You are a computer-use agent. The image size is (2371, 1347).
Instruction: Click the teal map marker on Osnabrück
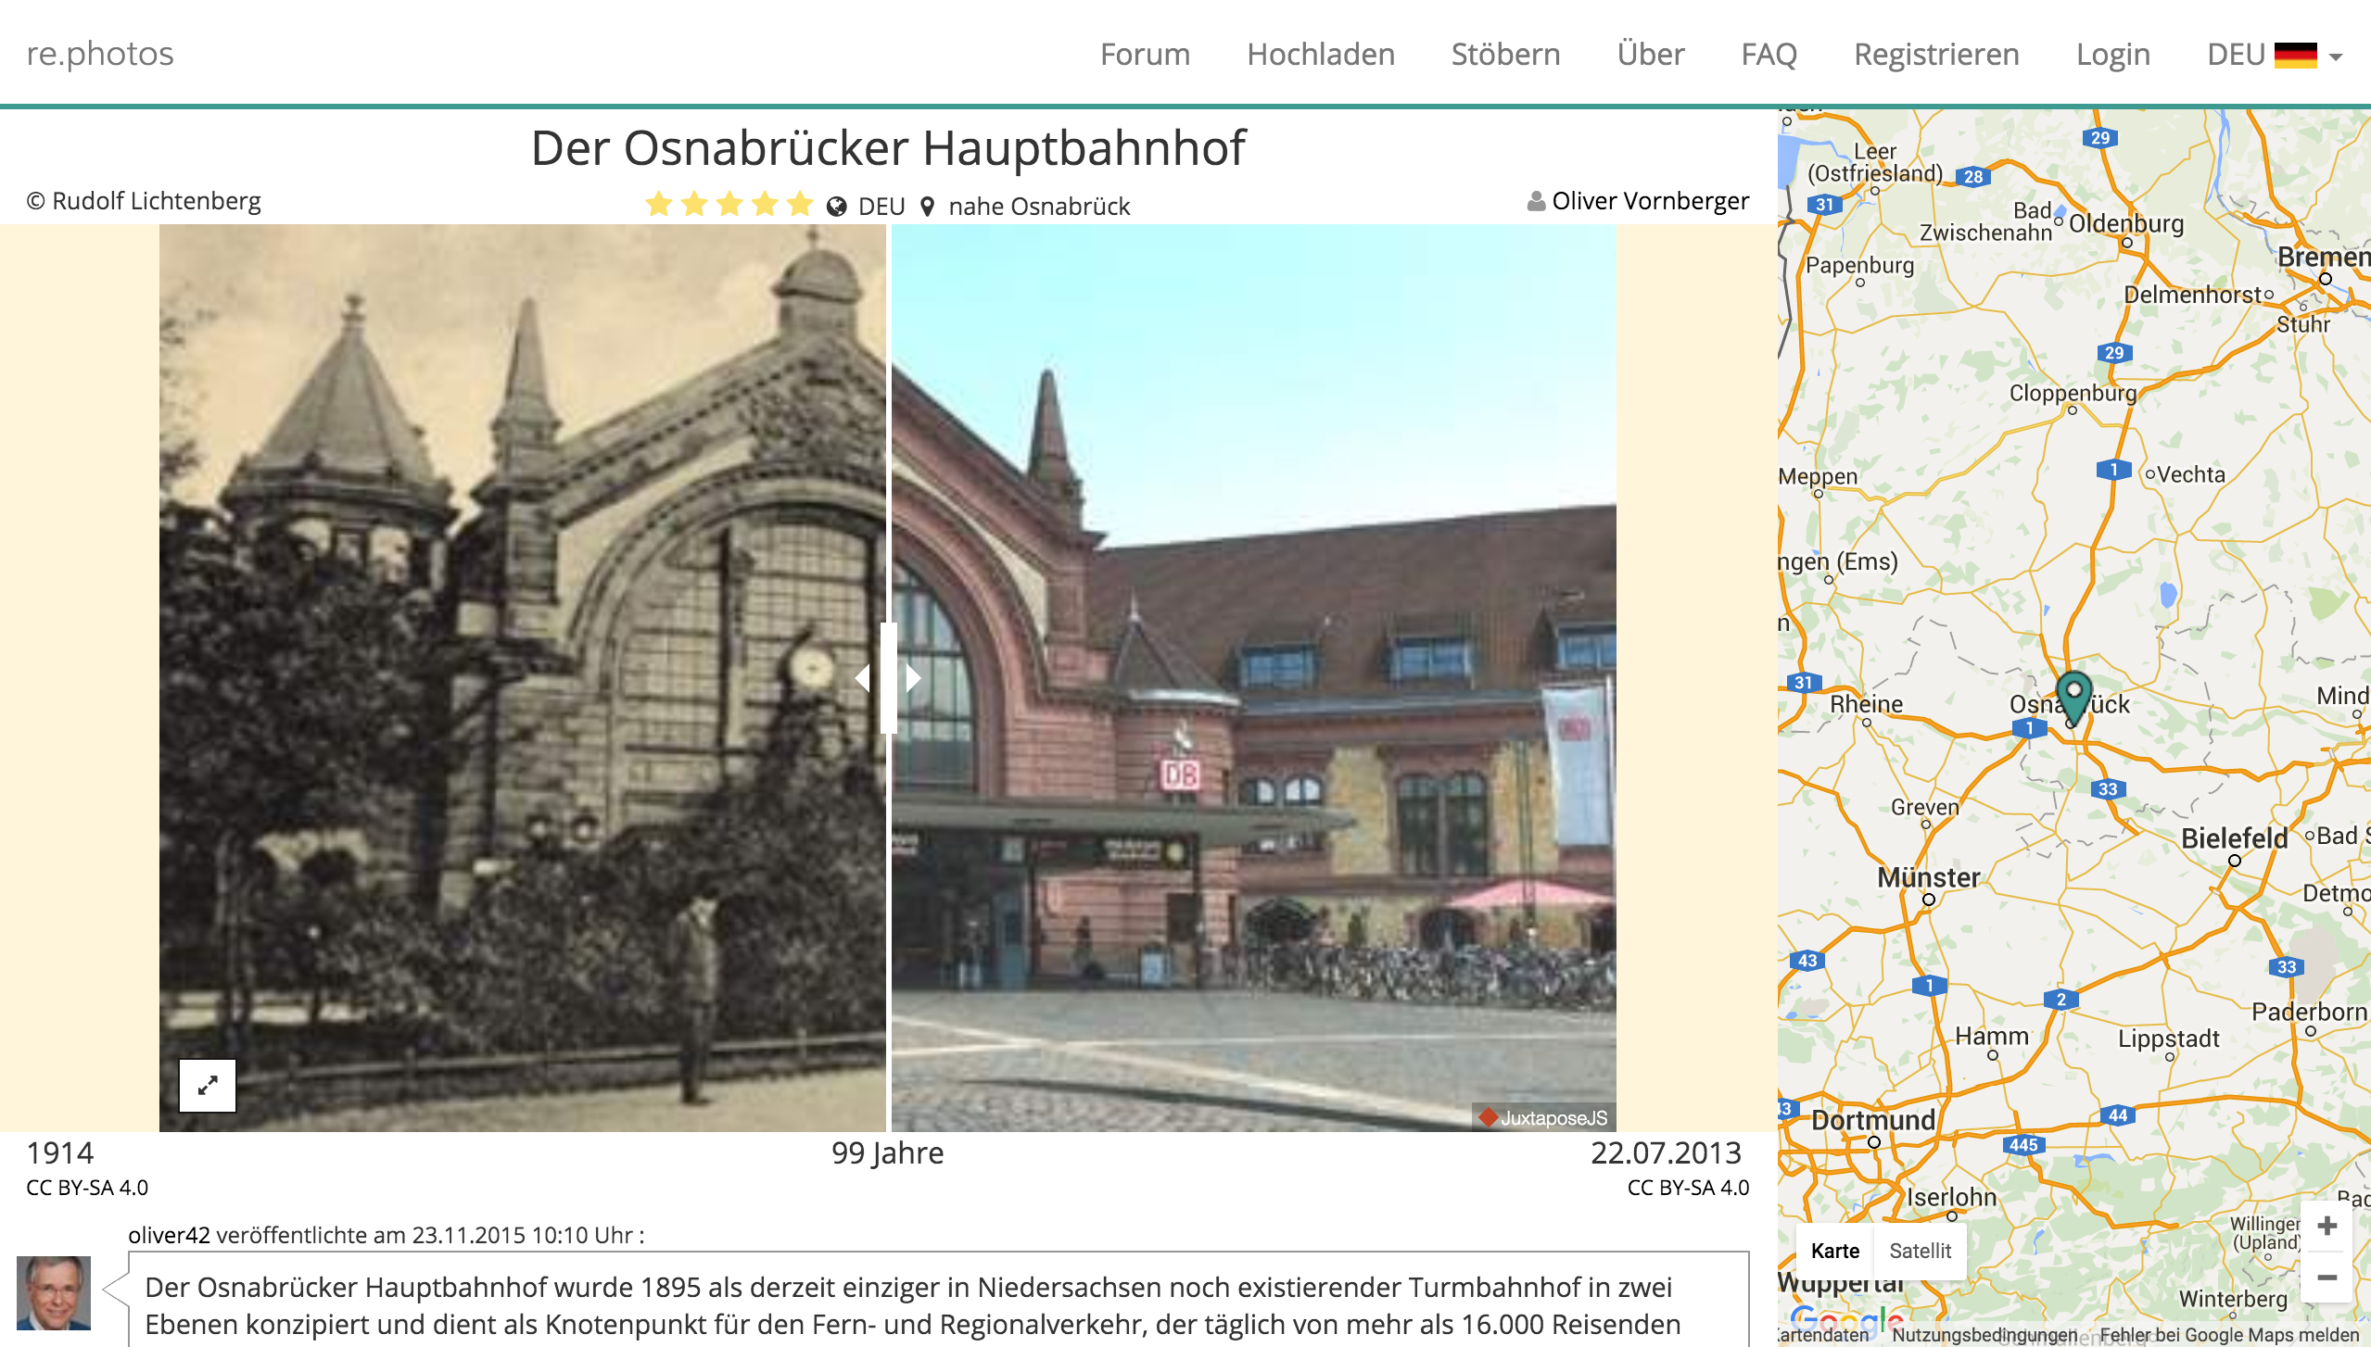(x=2073, y=697)
